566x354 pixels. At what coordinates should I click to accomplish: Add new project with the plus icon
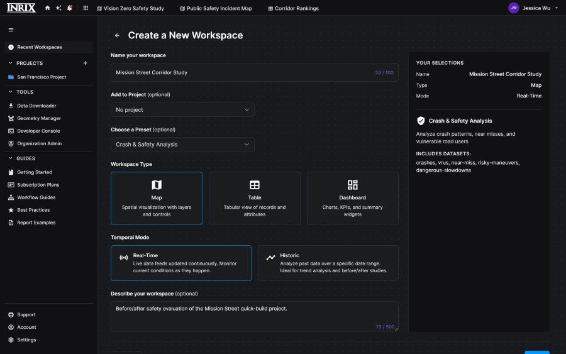point(85,63)
